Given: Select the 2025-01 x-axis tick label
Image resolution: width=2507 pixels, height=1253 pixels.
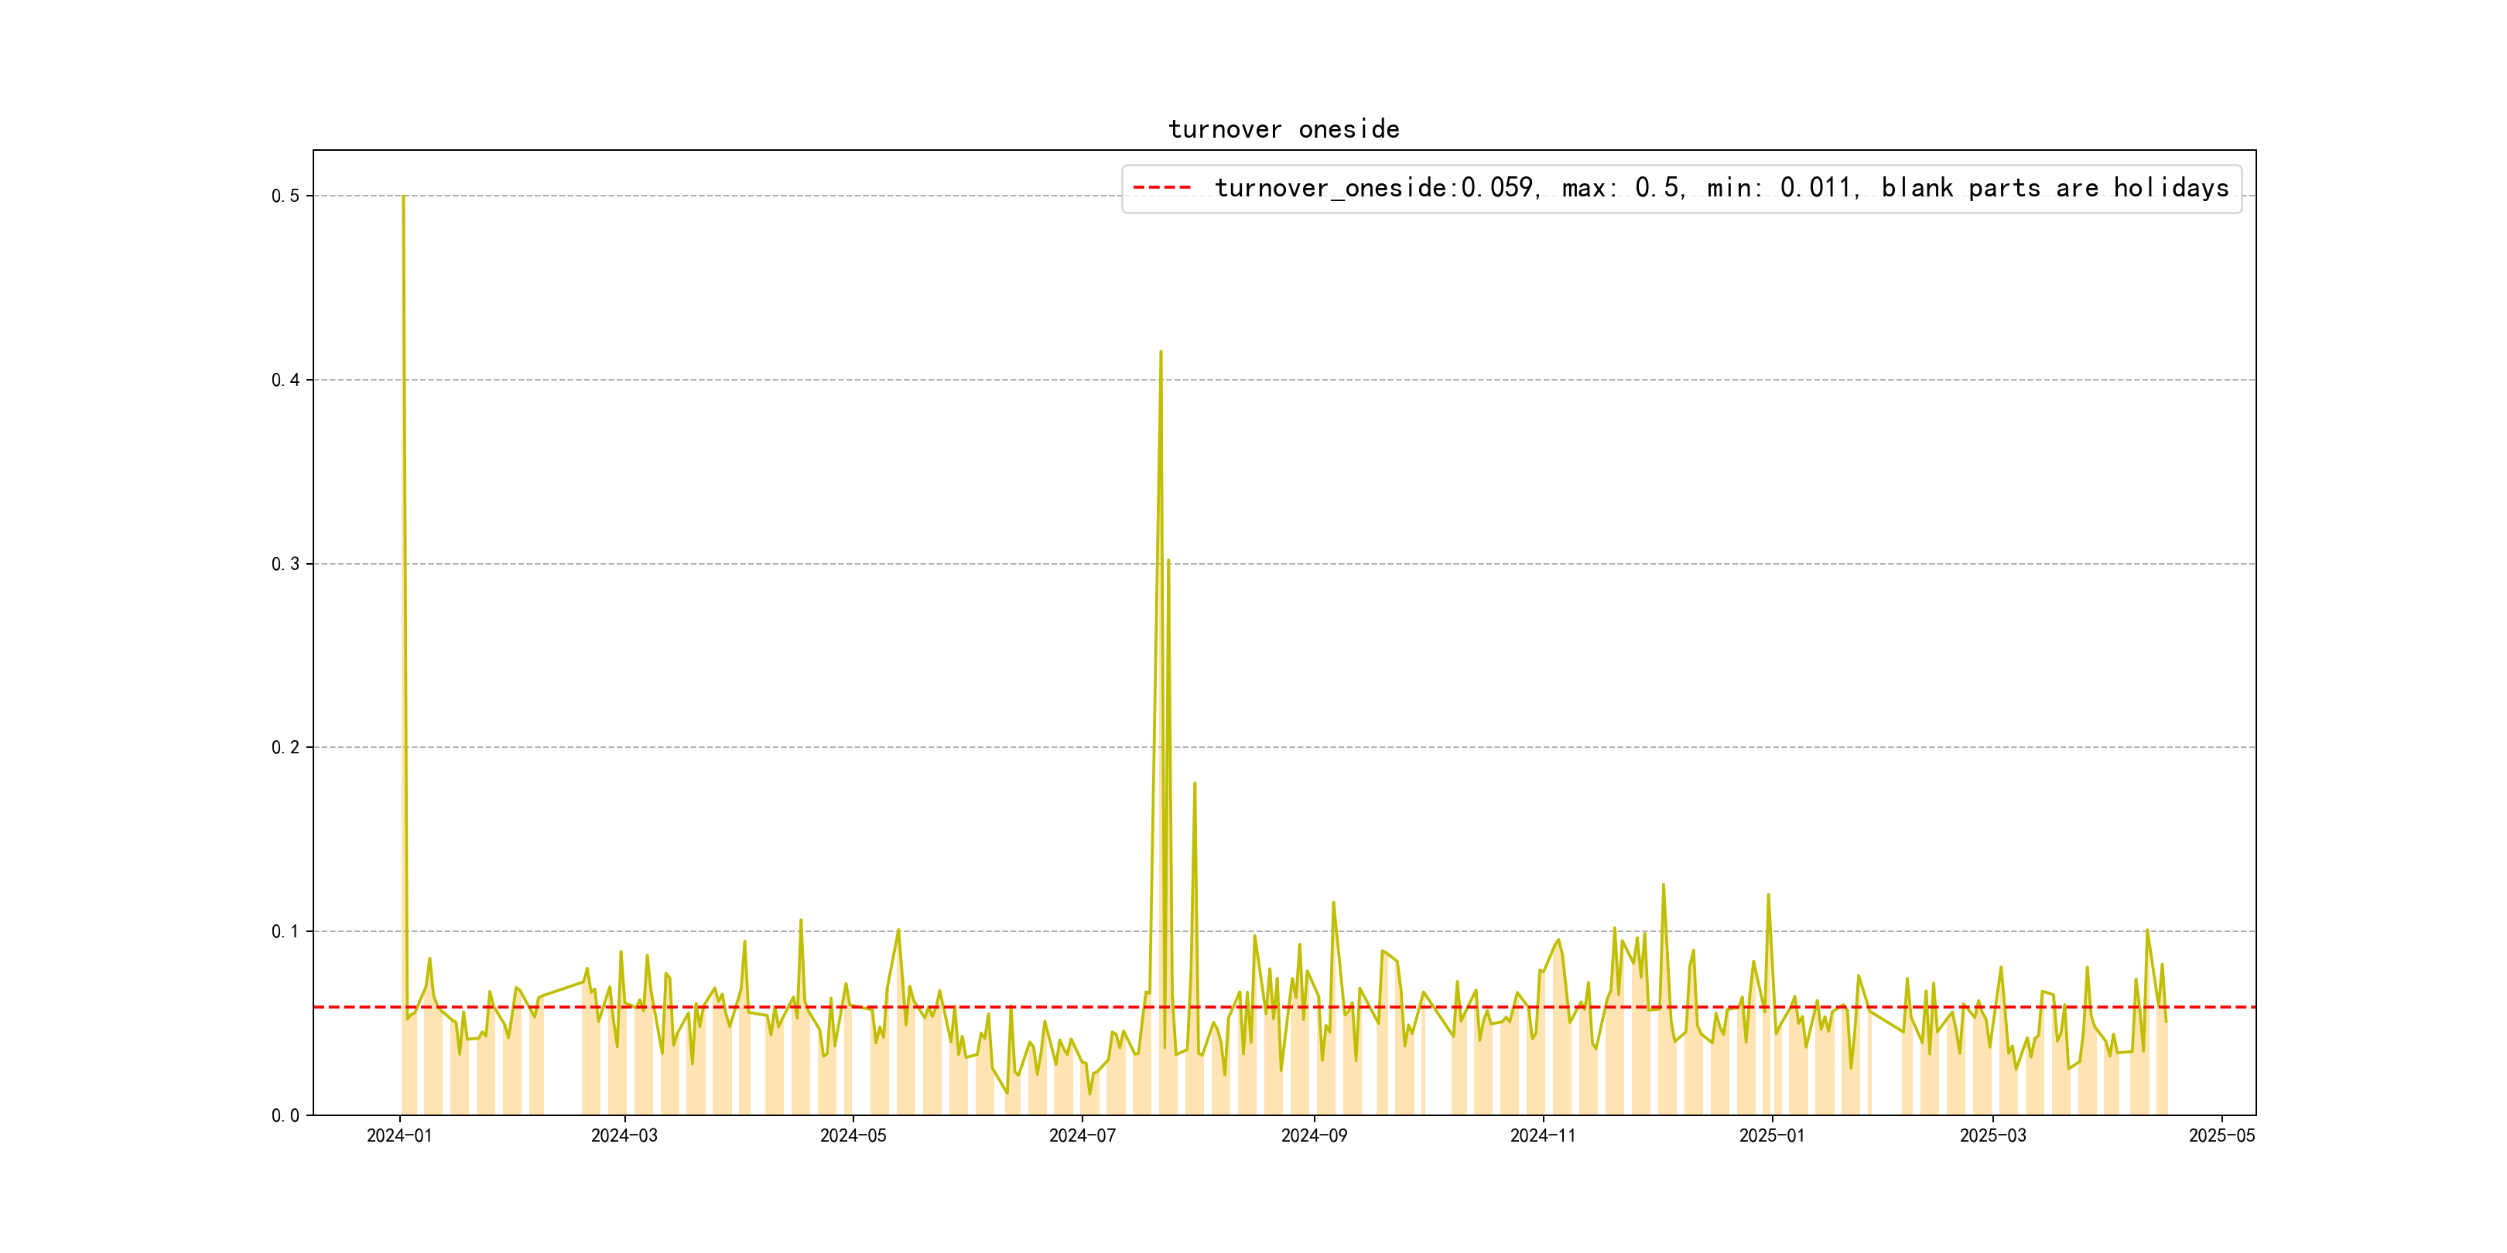Looking at the screenshot, I should coord(1771,1136).
